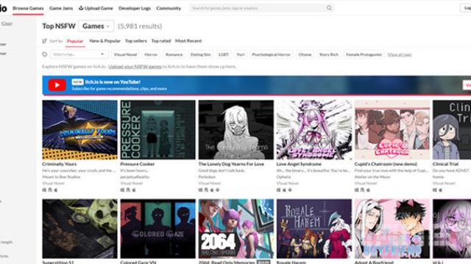
Task: Click the upload icon next to Upload Game
Action: click(81, 8)
